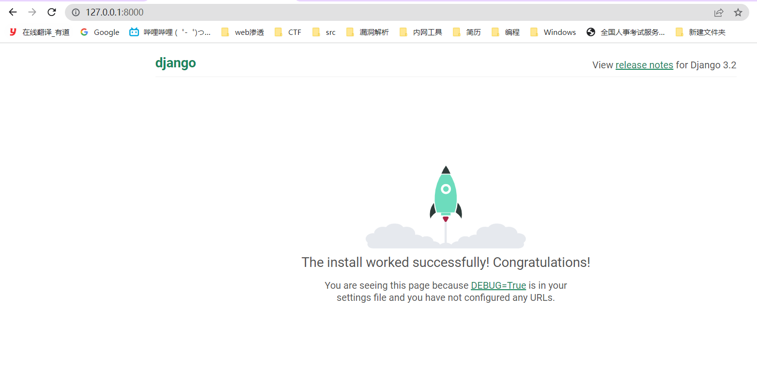View site information icon in address bar
Viewport: 757px width, 374px height.
76,13
